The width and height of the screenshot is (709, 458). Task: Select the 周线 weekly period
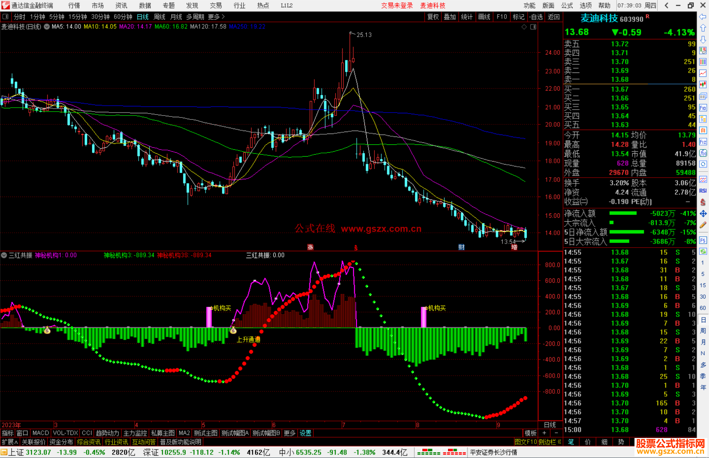(160, 17)
